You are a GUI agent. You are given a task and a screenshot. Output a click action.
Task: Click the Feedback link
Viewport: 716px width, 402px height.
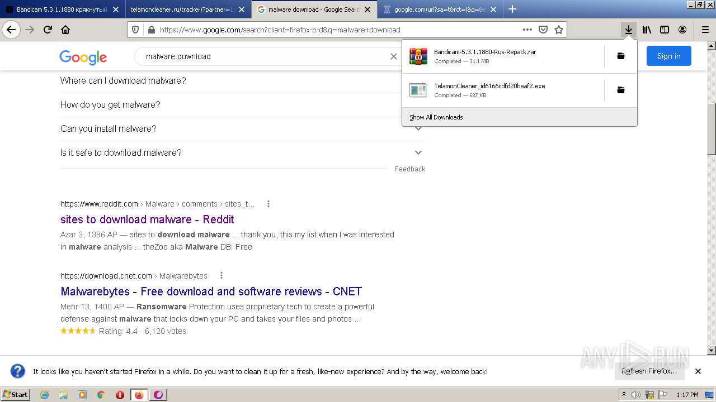tap(410, 169)
